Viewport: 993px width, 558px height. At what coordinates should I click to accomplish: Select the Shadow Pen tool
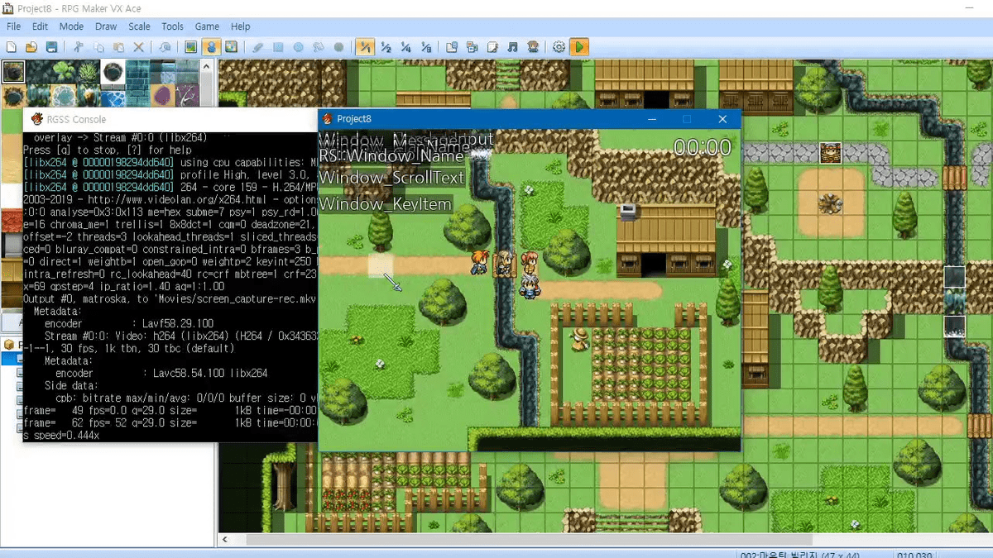[338, 47]
